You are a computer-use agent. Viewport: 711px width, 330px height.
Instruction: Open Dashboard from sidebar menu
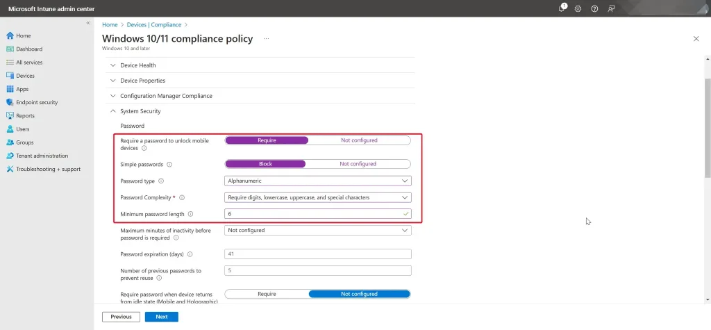(29, 49)
